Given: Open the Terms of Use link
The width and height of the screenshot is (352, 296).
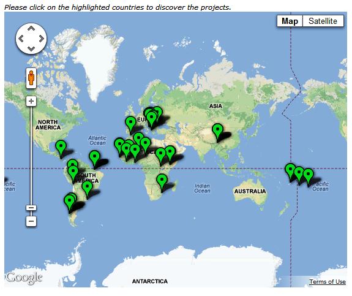Looking at the screenshot, I should [328, 282].
